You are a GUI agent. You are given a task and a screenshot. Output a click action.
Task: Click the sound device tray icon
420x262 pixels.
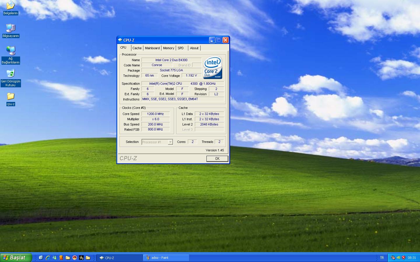coord(393,258)
